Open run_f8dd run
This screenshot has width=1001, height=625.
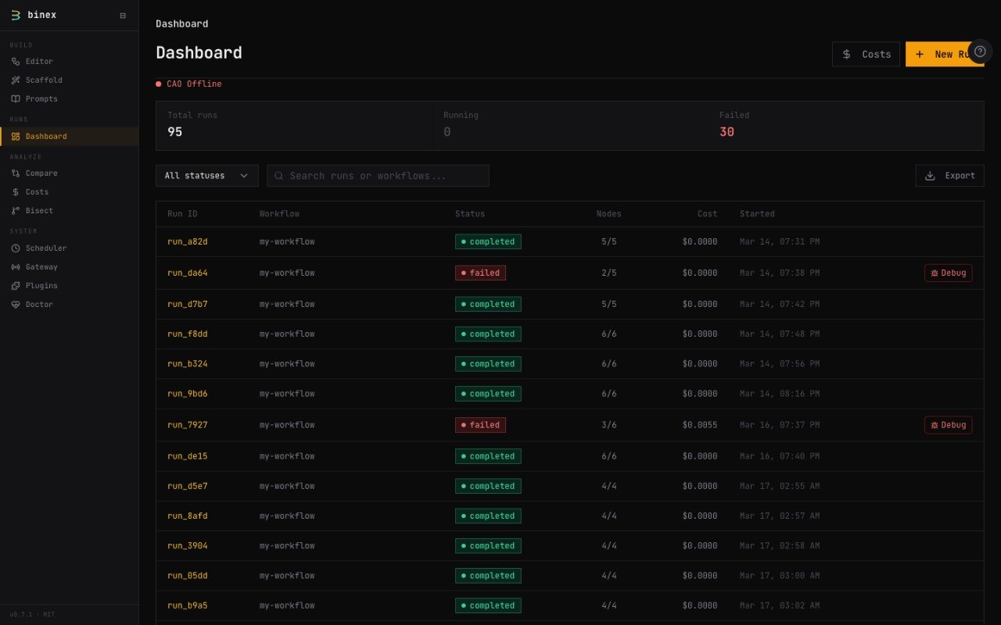(x=188, y=334)
